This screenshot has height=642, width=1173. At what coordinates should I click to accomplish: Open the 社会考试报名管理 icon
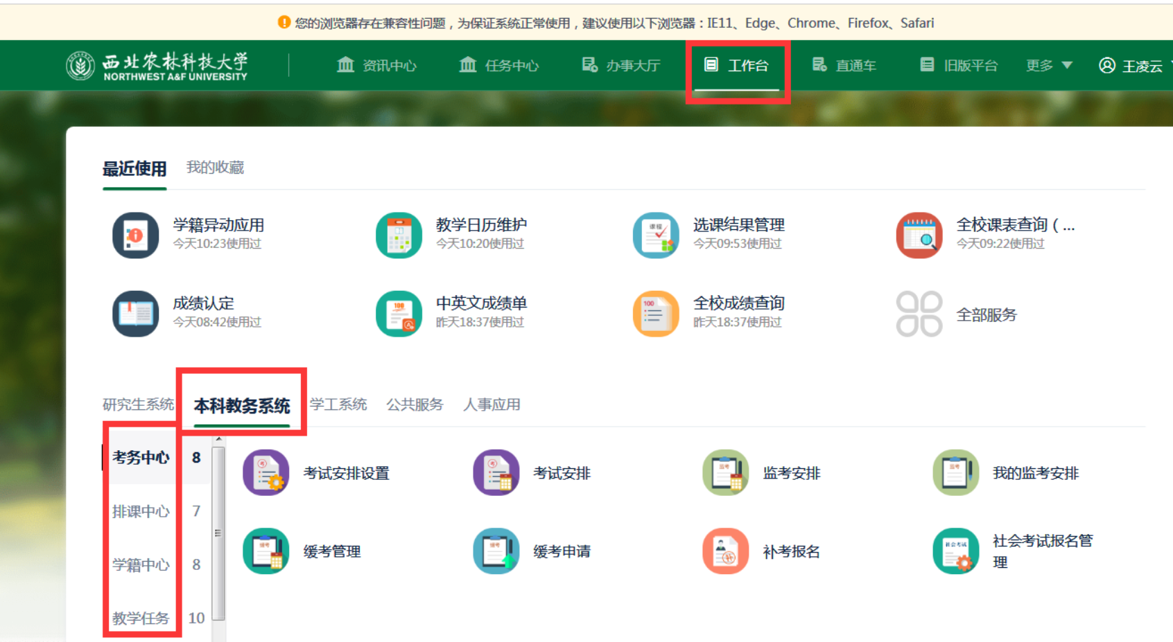point(955,551)
